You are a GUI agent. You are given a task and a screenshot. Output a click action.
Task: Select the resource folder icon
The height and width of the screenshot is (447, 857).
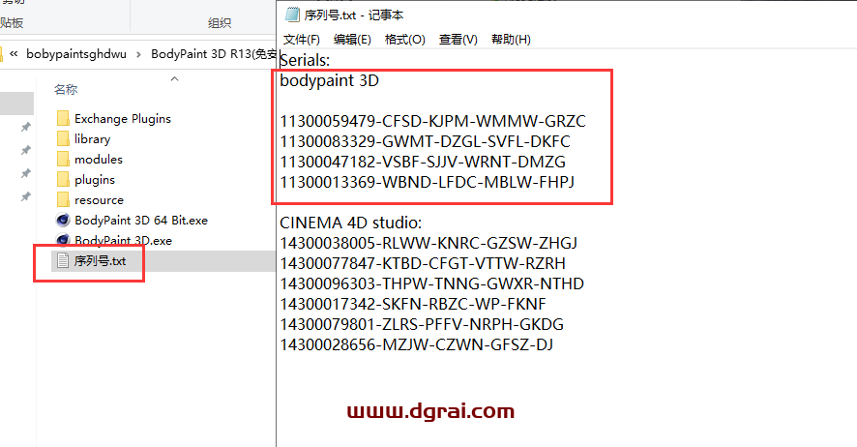[63, 199]
